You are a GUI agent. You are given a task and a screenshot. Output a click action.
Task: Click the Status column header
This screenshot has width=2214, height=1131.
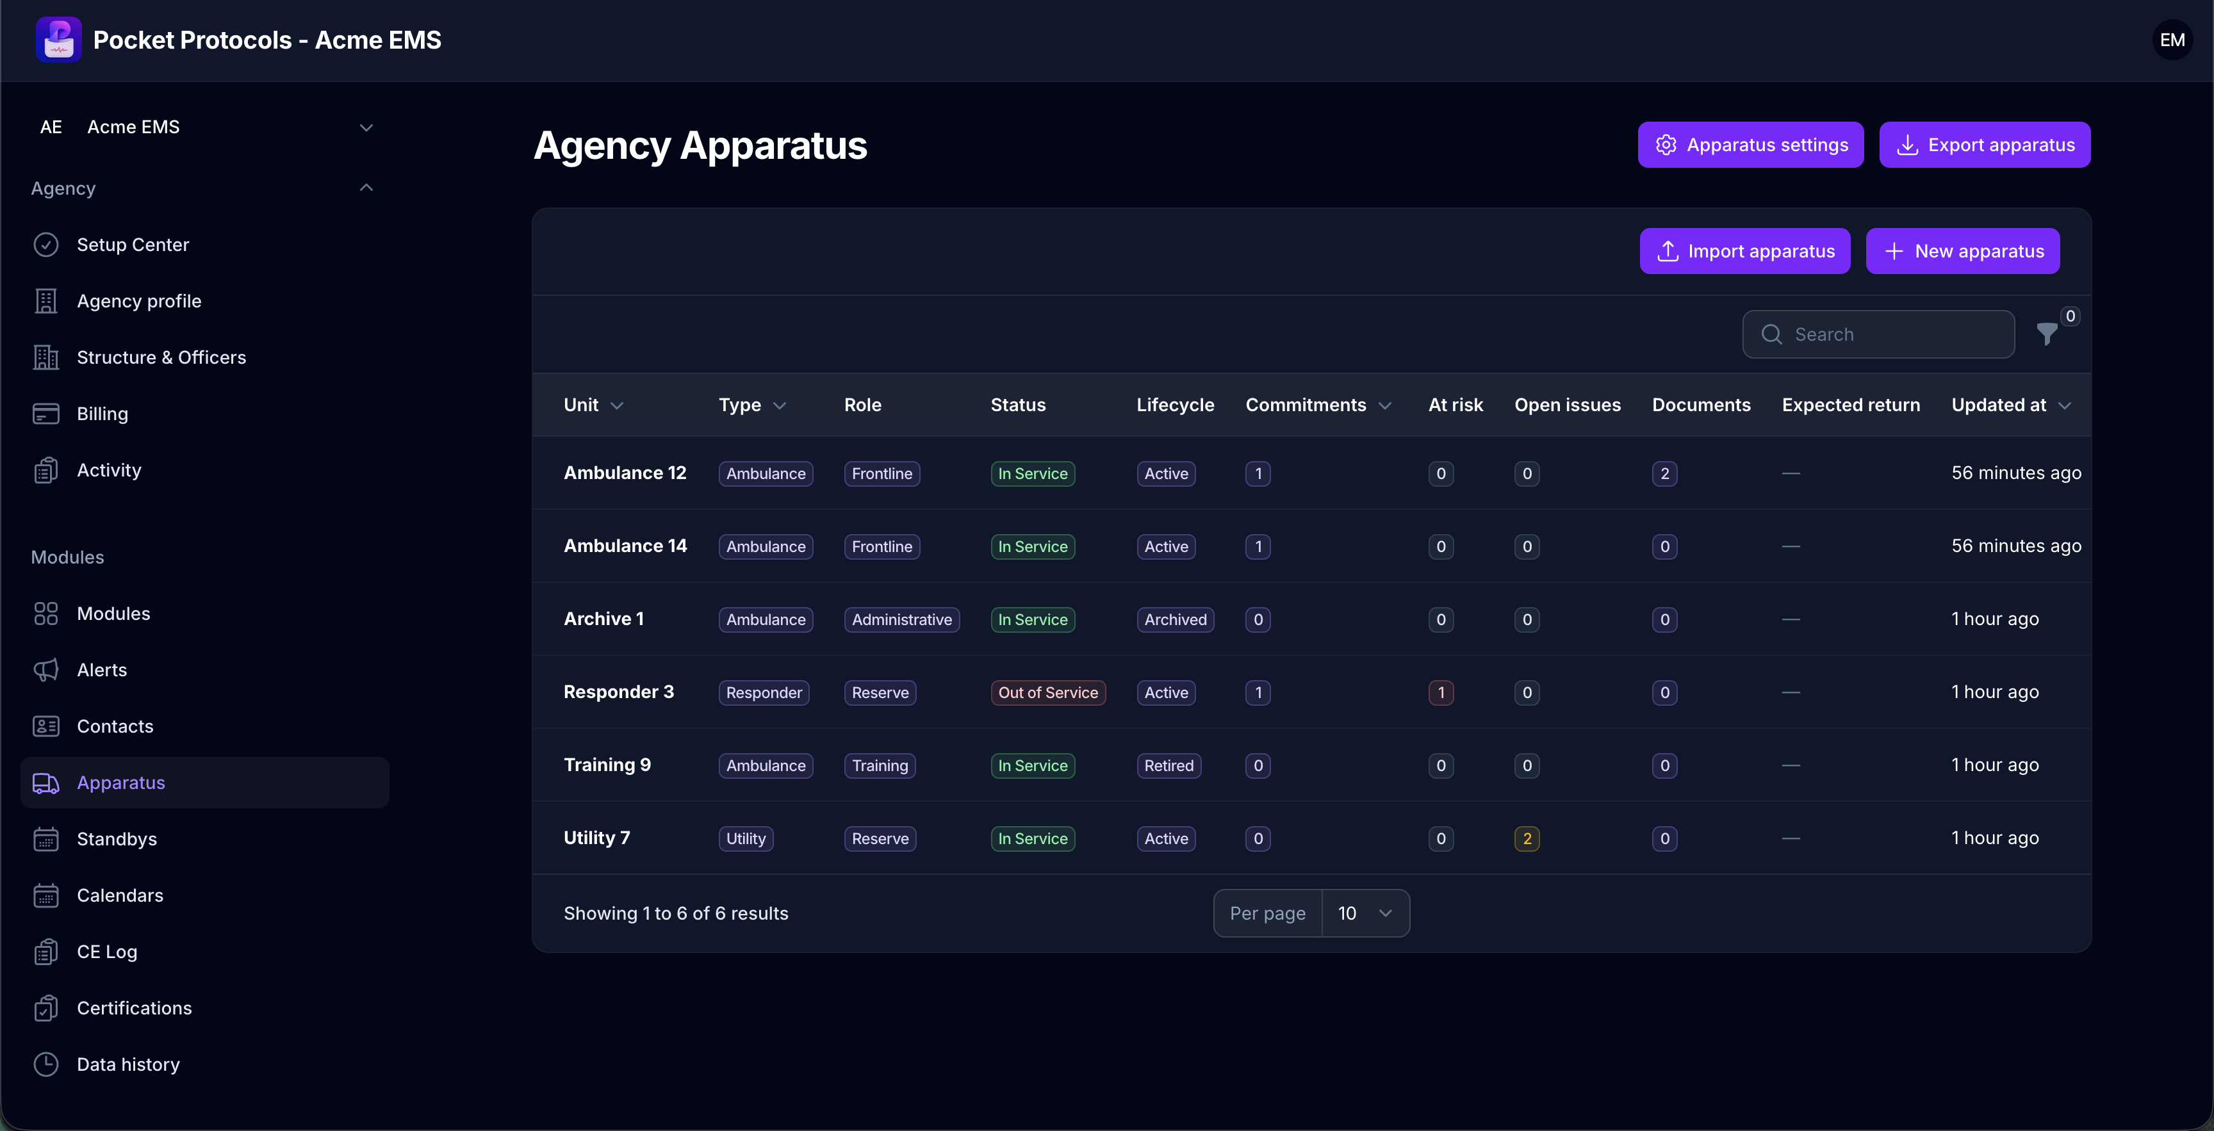pos(1017,405)
